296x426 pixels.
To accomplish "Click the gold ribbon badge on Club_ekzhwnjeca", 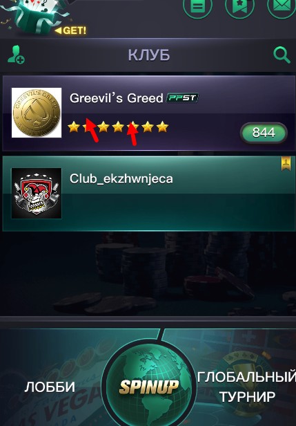I will coord(286,164).
